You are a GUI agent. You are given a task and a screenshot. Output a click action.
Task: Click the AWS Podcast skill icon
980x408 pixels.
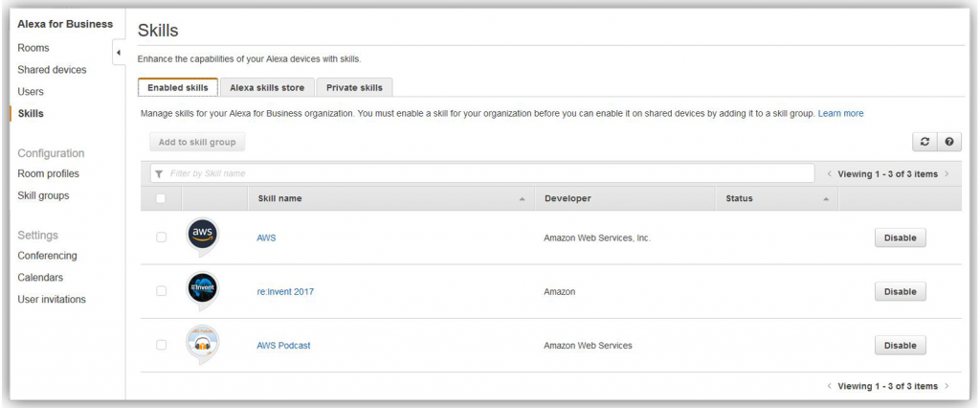coord(202,343)
